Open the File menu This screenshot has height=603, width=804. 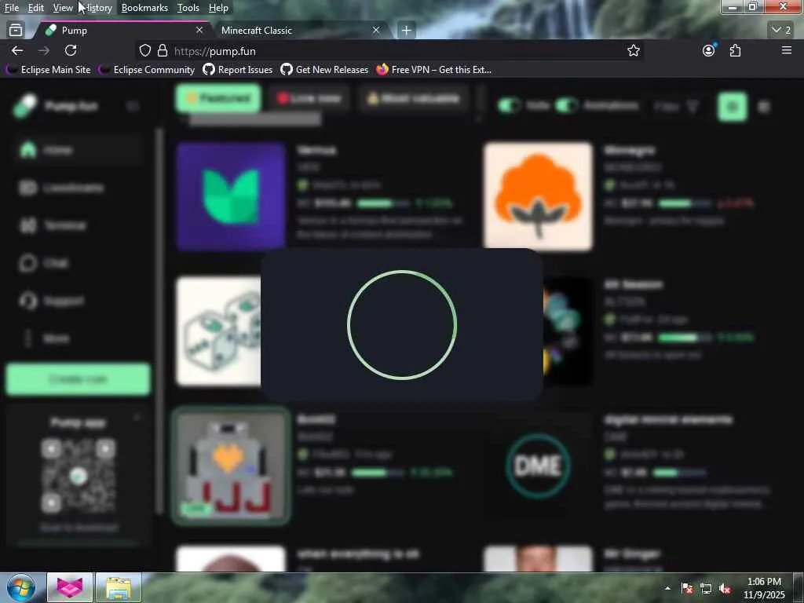(x=12, y=8)
